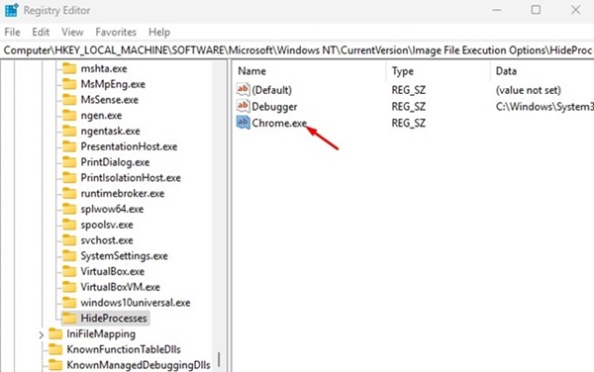Click the splwow64.exe folder icon
The image size is (594, 372).
69,209
